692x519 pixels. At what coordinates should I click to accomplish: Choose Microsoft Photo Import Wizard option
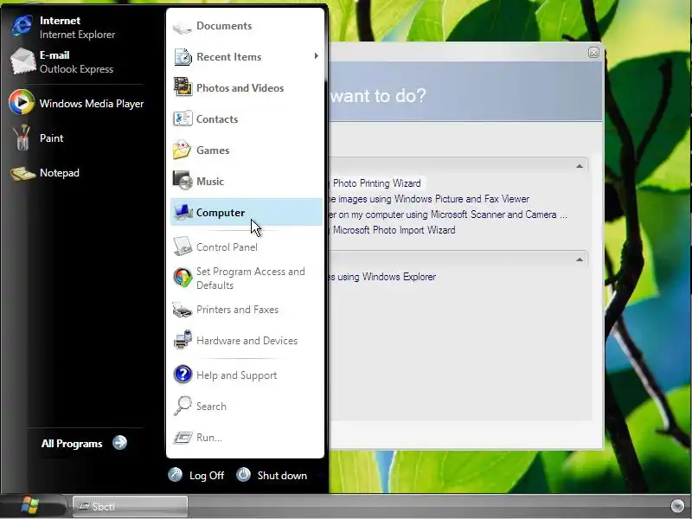(394, 230)
